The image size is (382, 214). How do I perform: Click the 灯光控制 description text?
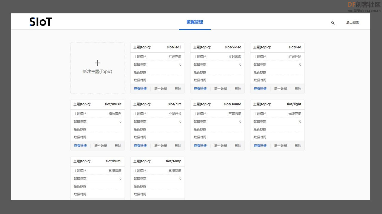point(295,56)
